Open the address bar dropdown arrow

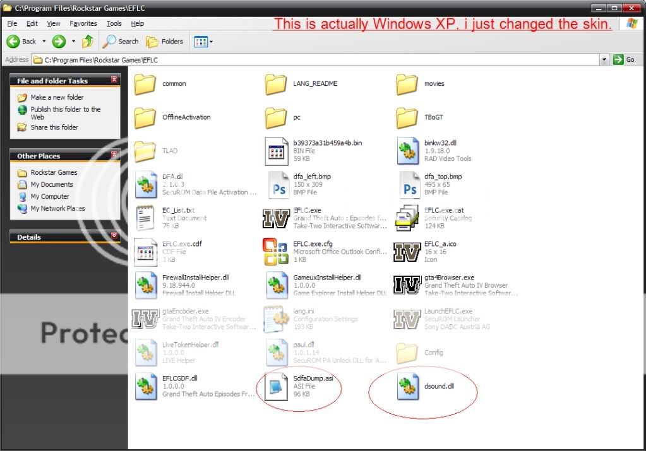click(604, 59)
